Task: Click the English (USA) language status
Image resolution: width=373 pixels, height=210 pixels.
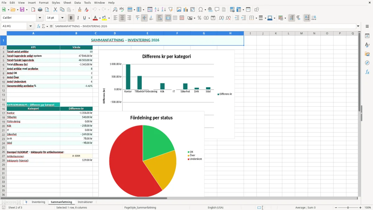Action: point(215,208)
